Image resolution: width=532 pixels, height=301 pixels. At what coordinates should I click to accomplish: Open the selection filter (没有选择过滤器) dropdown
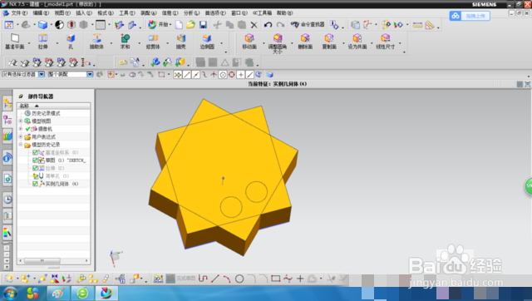(42, 74)
